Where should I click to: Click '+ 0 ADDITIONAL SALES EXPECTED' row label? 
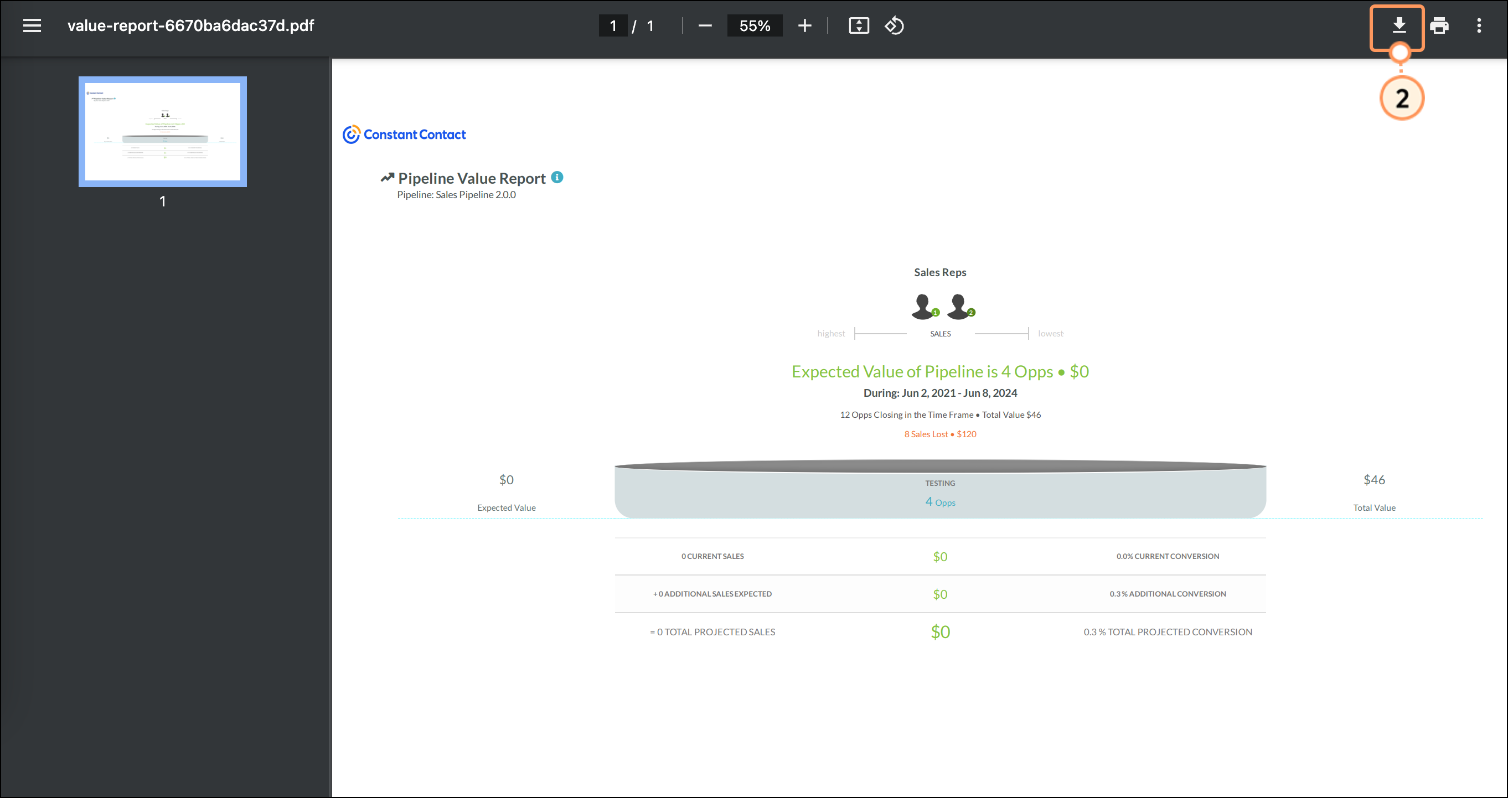pyautogui.click(x=712, y=594)
